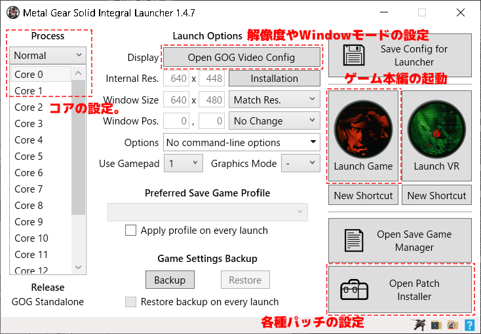Click the toolbox icon for Patch Installer
This screenshot has width=481, height=334.
tap(354, 289)
